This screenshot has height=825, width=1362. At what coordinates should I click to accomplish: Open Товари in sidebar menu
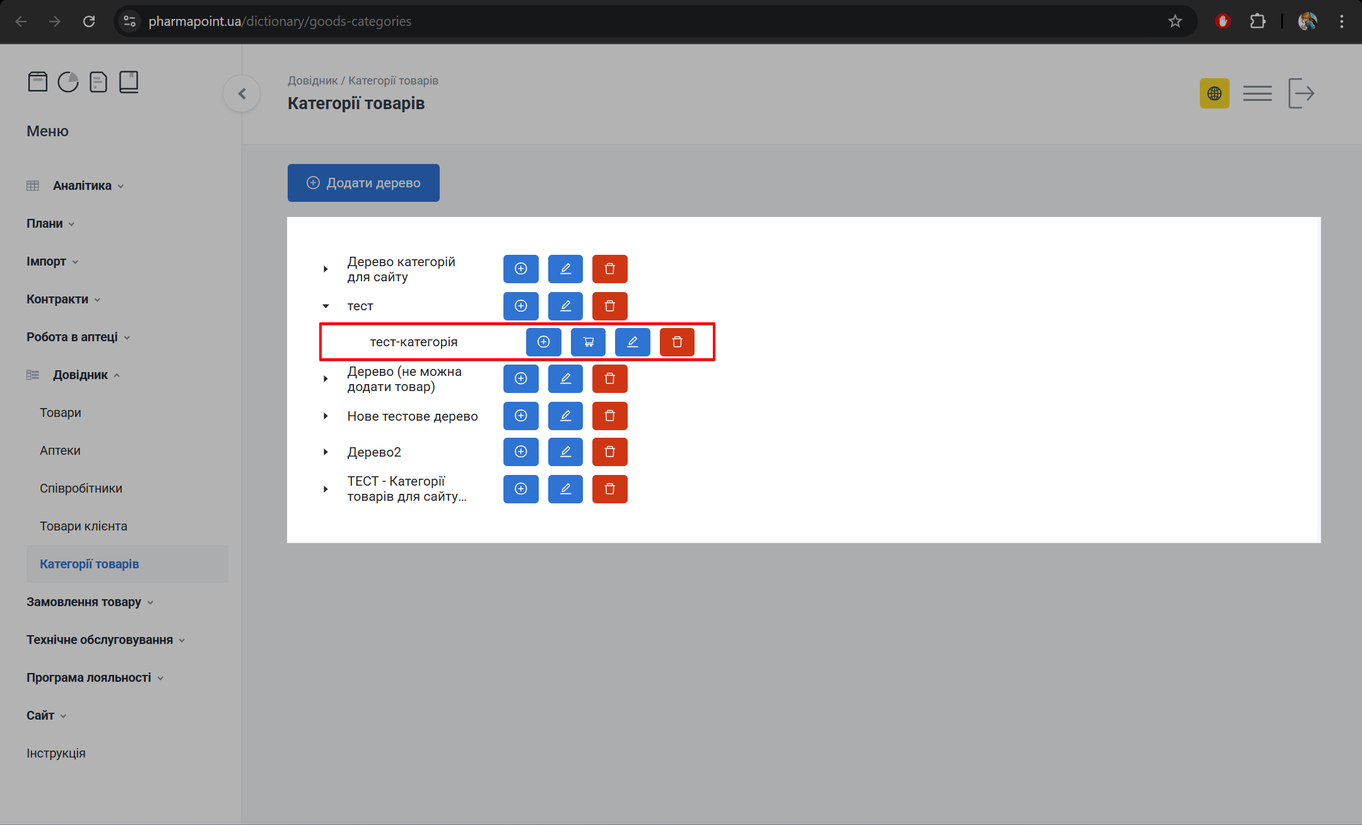pos(61,413)
